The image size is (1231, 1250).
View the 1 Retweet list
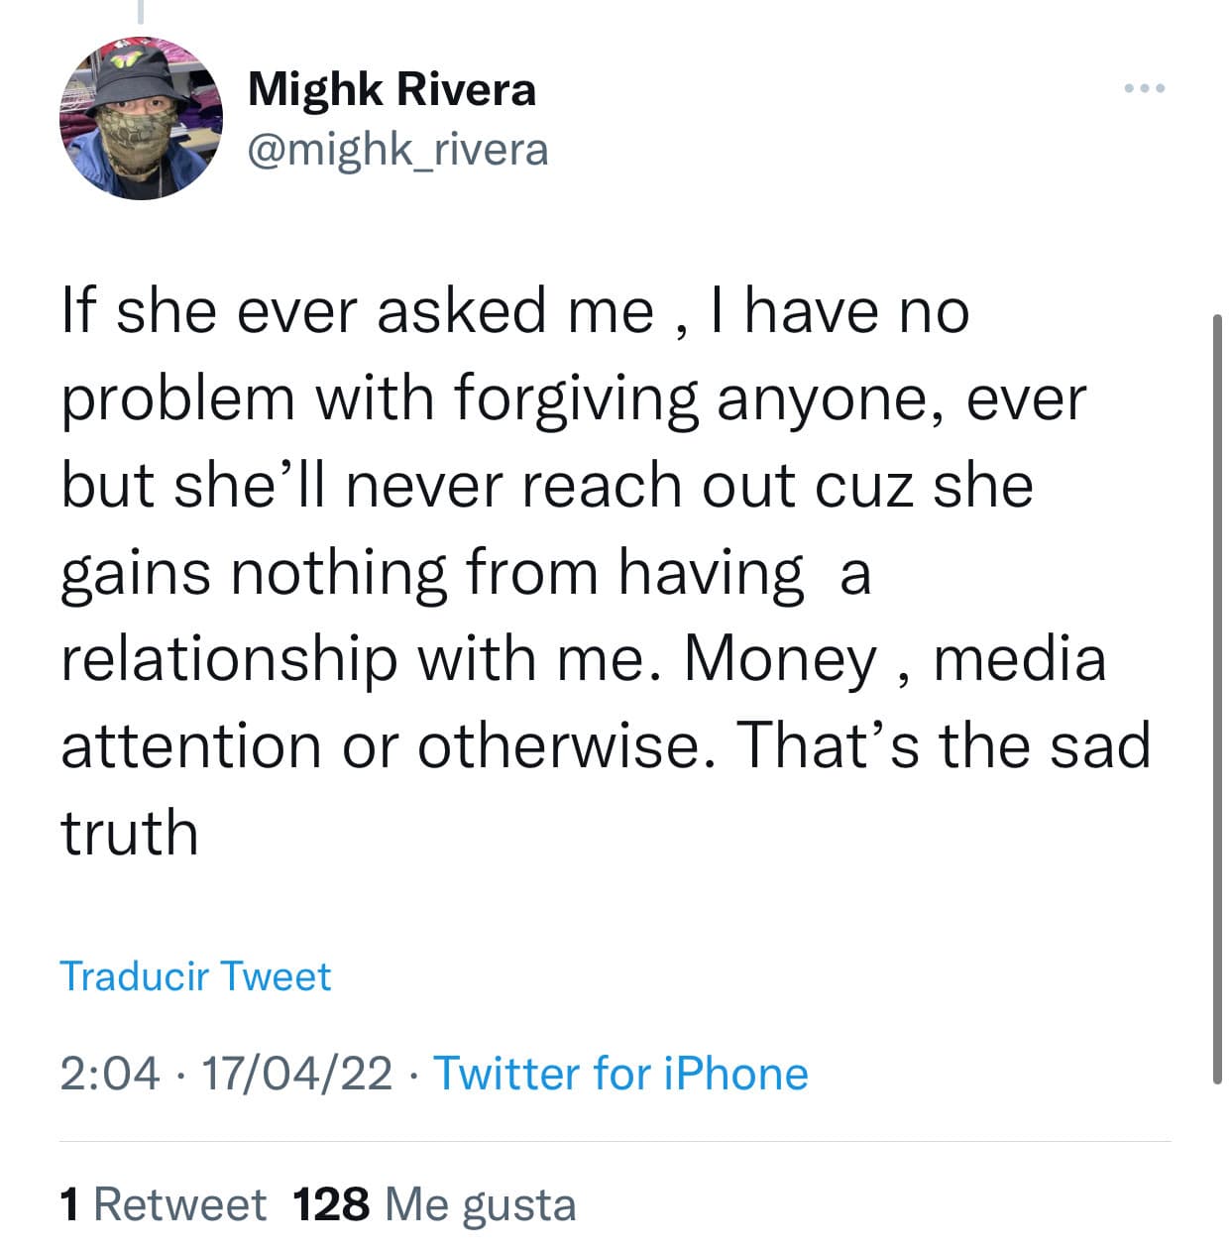[x=164, y=1204]
